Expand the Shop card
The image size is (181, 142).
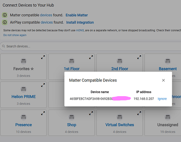pyautogui.click(x=91, y=113)
